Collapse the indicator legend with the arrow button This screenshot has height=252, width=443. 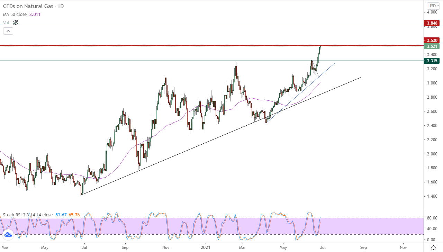point(8,31)
